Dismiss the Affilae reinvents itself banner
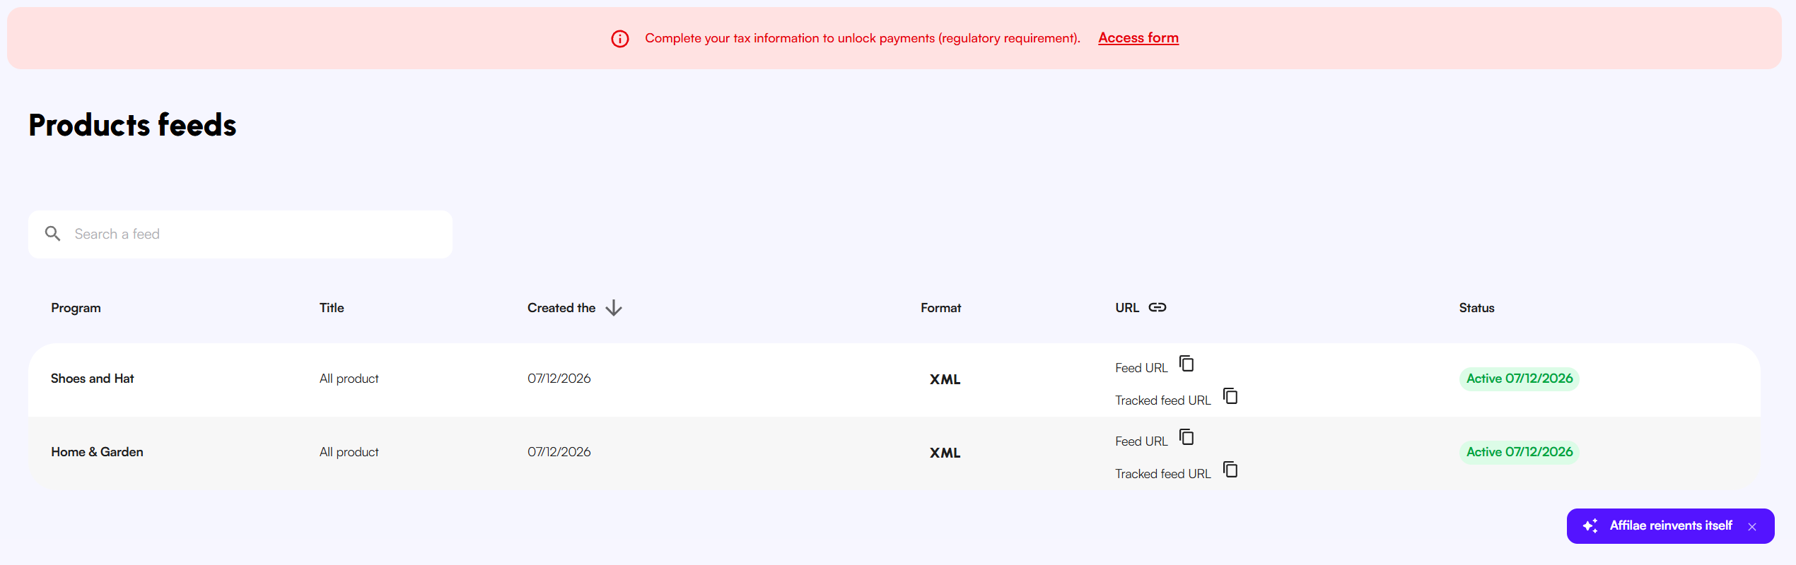This screenshot has height=565, width=1796. 1752,527
